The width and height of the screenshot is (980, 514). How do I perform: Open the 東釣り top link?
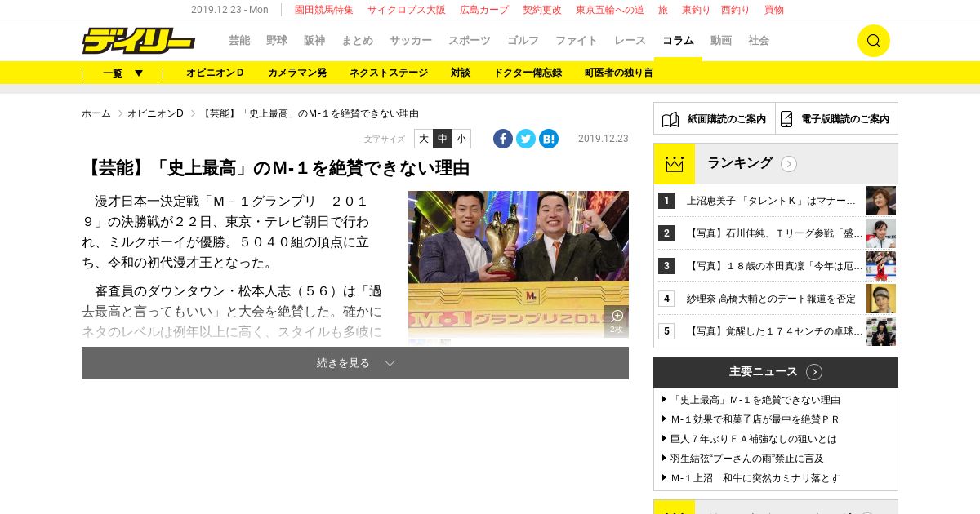pyautogui.click(x=696, y=10)
